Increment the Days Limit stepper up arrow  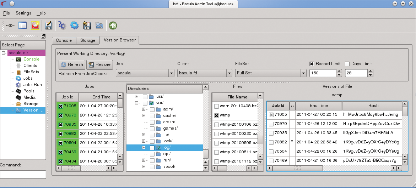click(x=371, y=71)
